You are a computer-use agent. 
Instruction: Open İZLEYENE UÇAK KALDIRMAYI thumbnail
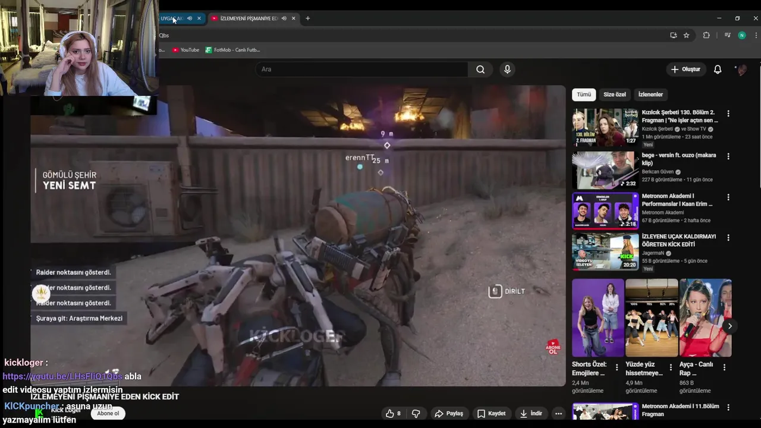605,251
